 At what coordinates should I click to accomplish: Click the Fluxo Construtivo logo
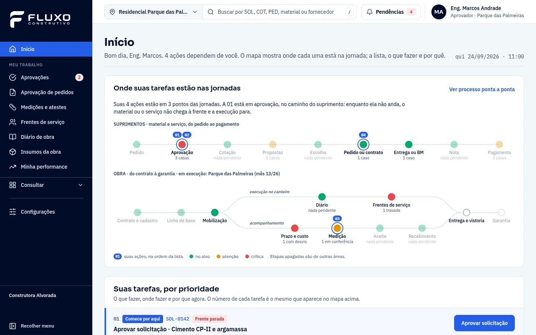40,19
